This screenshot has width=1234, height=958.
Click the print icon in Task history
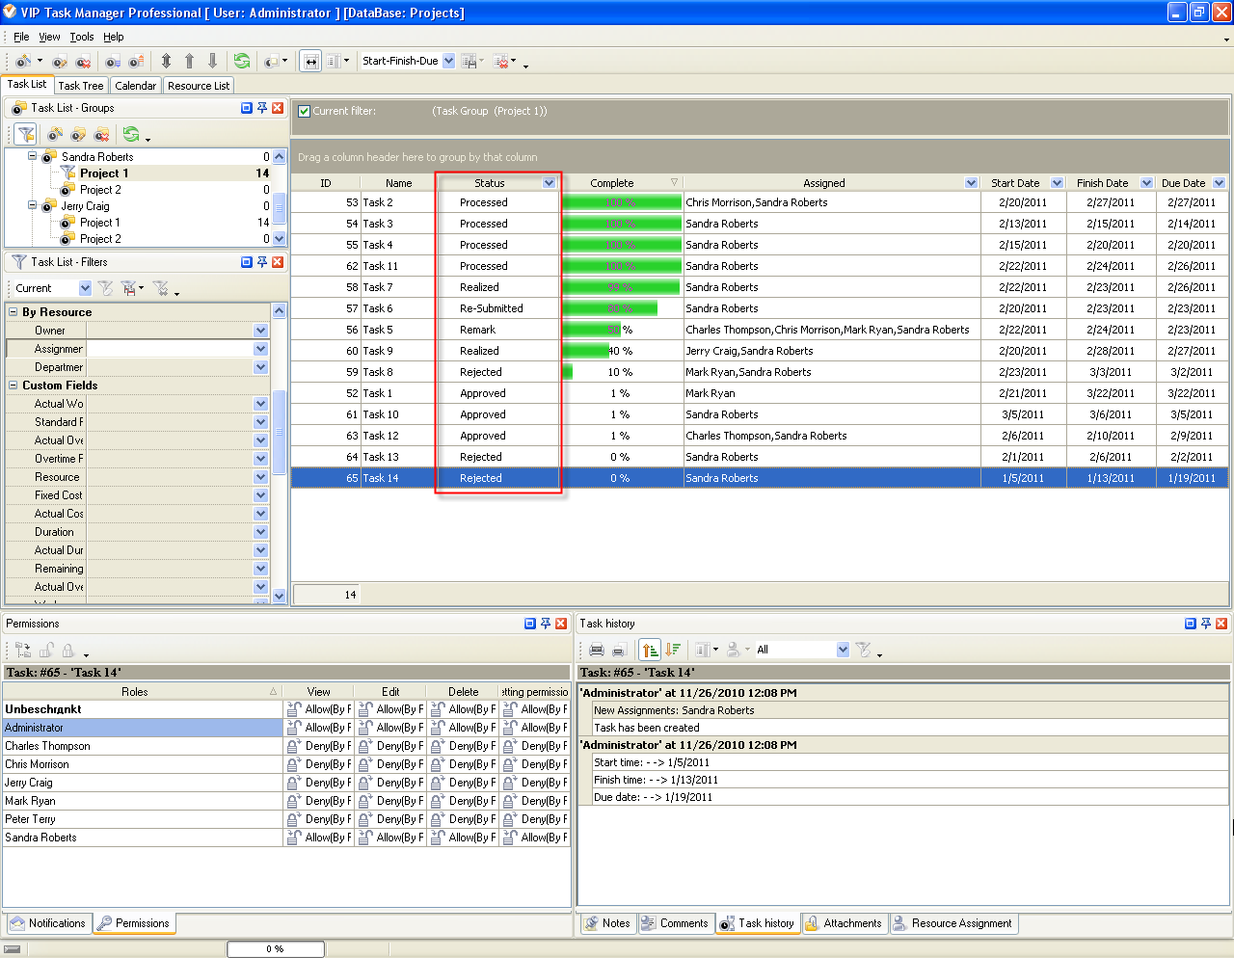597,650
